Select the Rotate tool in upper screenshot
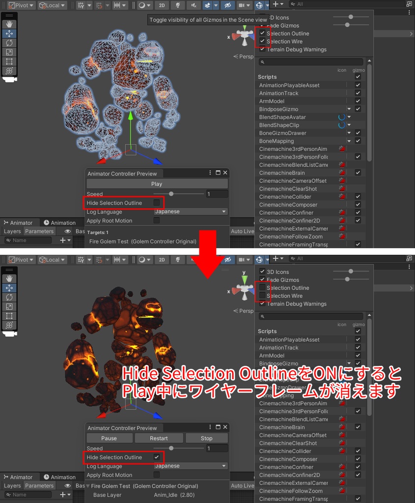 (x=9, y=43)
